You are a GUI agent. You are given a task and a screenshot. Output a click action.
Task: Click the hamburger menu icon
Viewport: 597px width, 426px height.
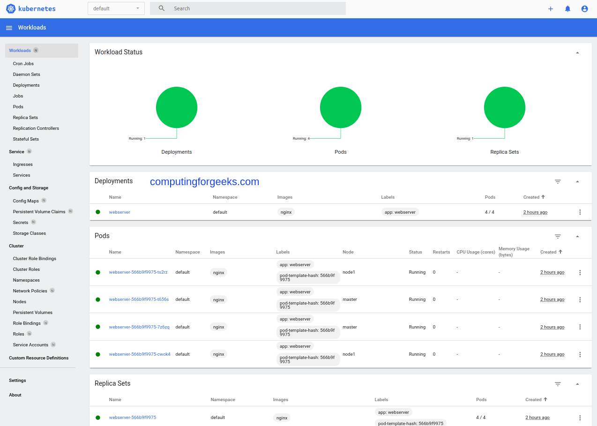pos(9,27)
